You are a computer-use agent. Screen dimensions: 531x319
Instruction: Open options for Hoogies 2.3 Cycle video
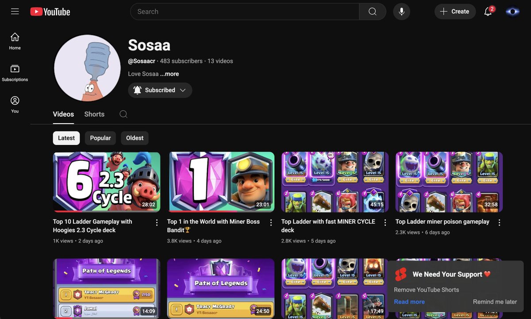click(157, 222)
